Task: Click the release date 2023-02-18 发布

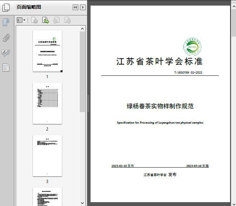Action: point(123,166)
